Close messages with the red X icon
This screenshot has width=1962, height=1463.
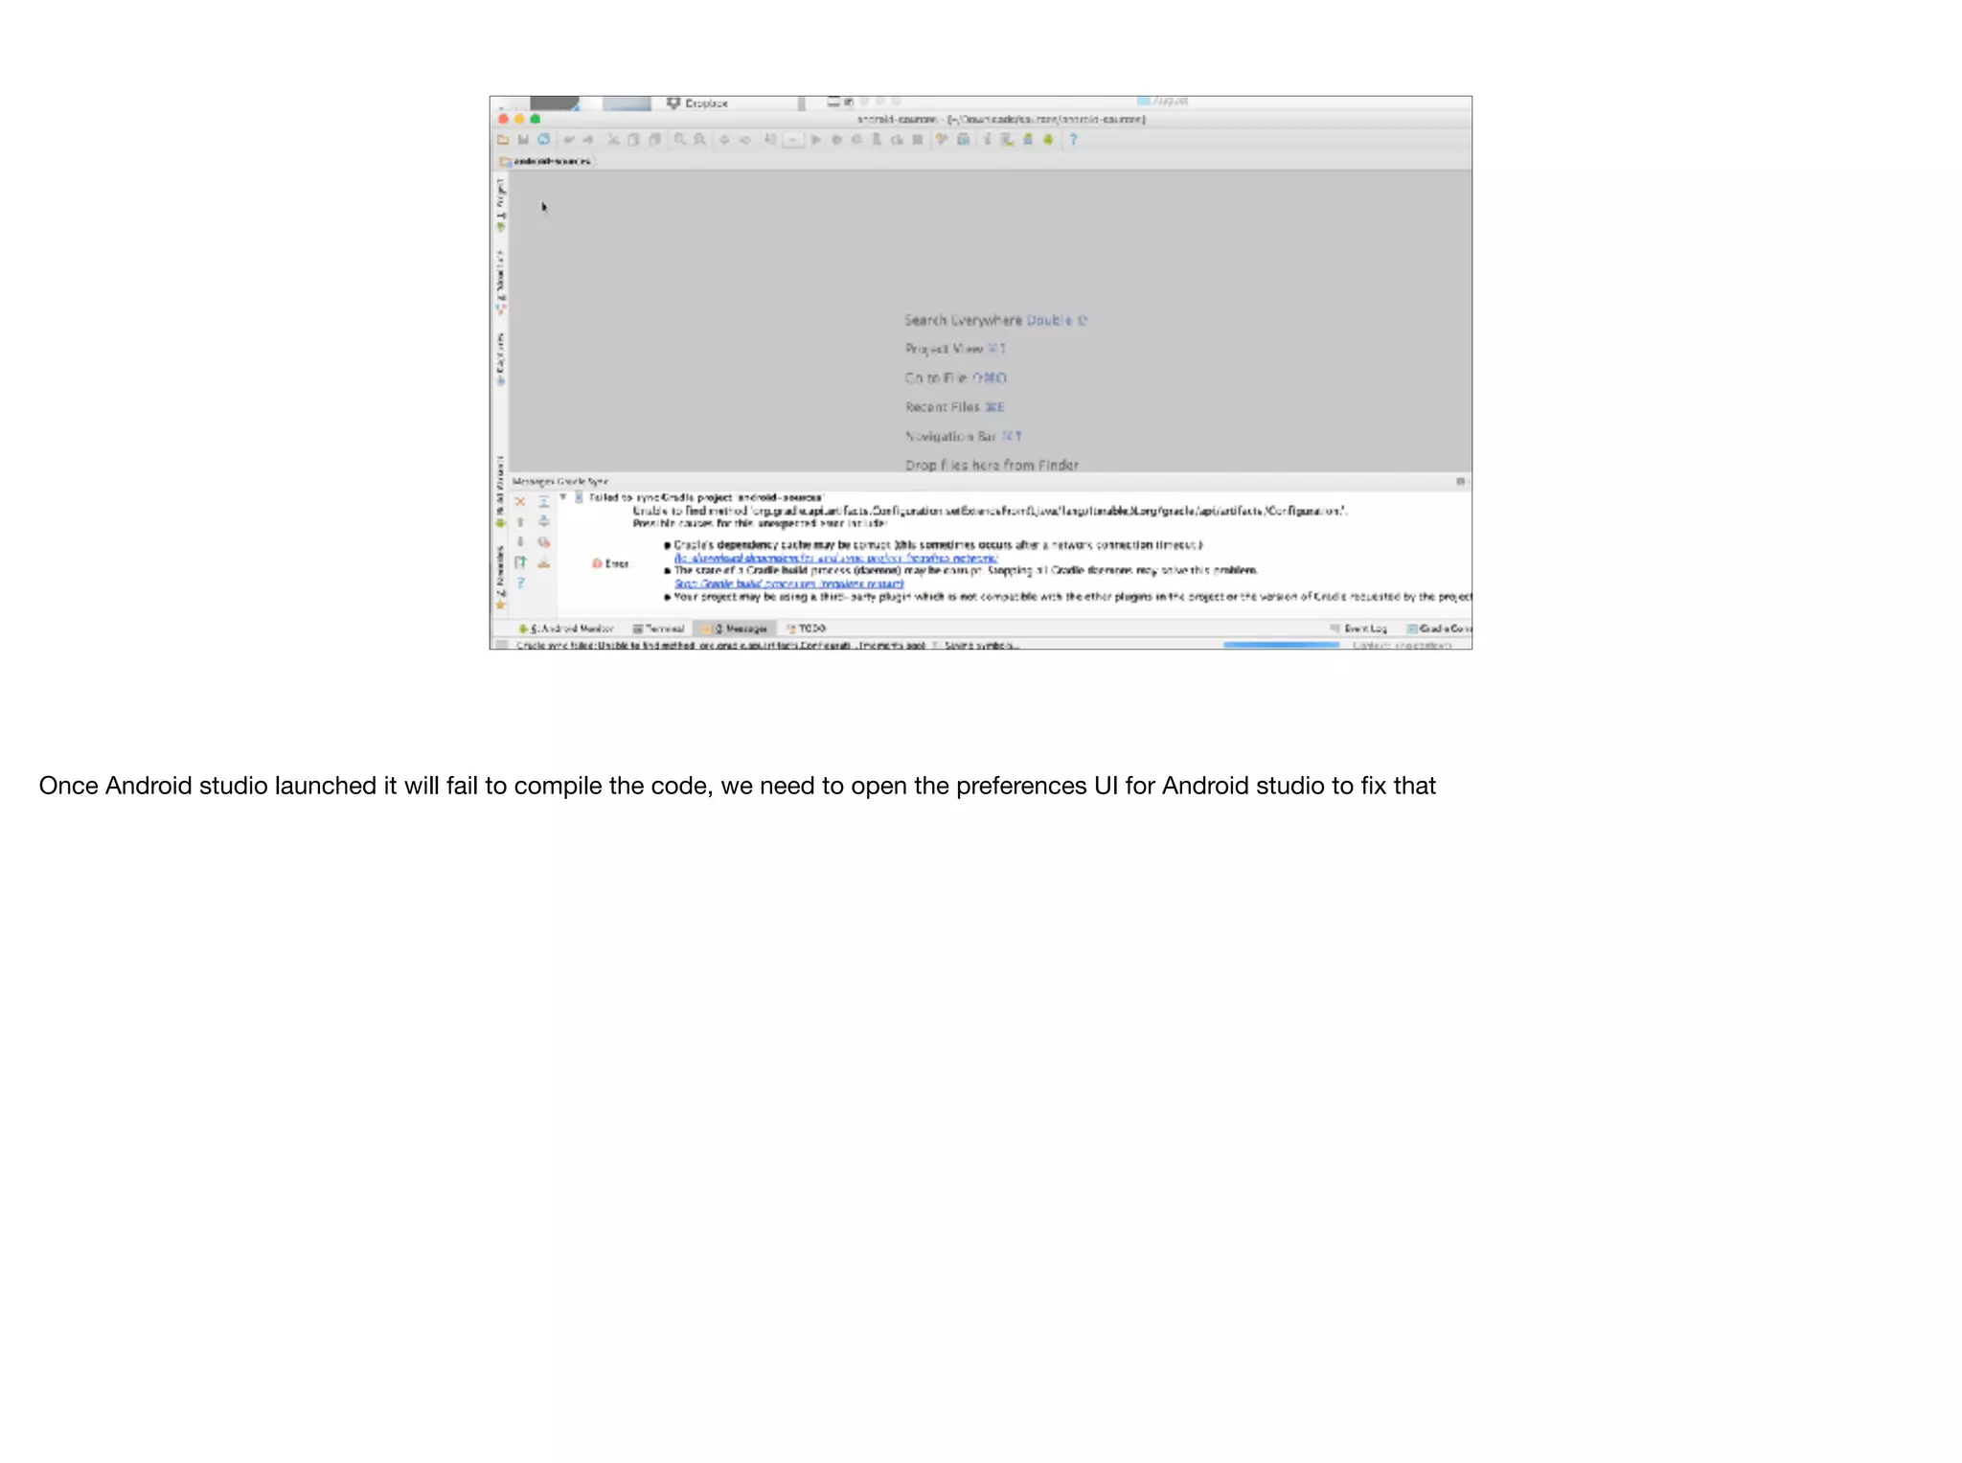(x=520, y=502)
